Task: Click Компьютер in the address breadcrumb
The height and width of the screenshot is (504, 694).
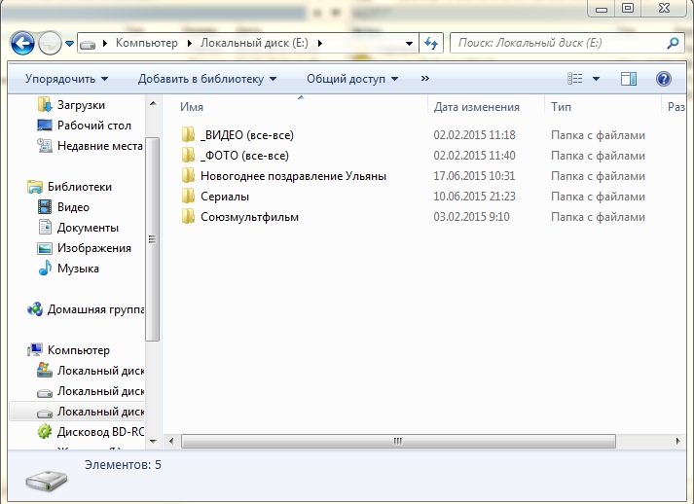Action: click(146, 44)
